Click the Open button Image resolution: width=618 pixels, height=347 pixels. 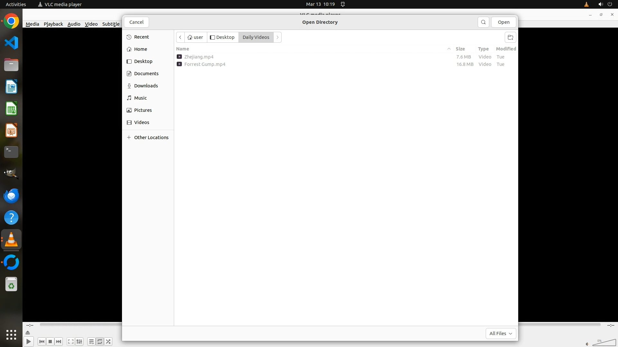503,22
